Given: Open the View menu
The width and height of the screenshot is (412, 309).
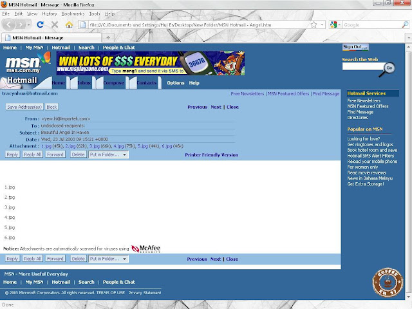Looking at the screenshot, I should pos(32,14).
